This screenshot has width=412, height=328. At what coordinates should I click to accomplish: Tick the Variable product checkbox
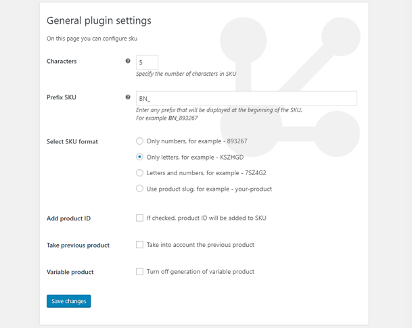[139, 272]
